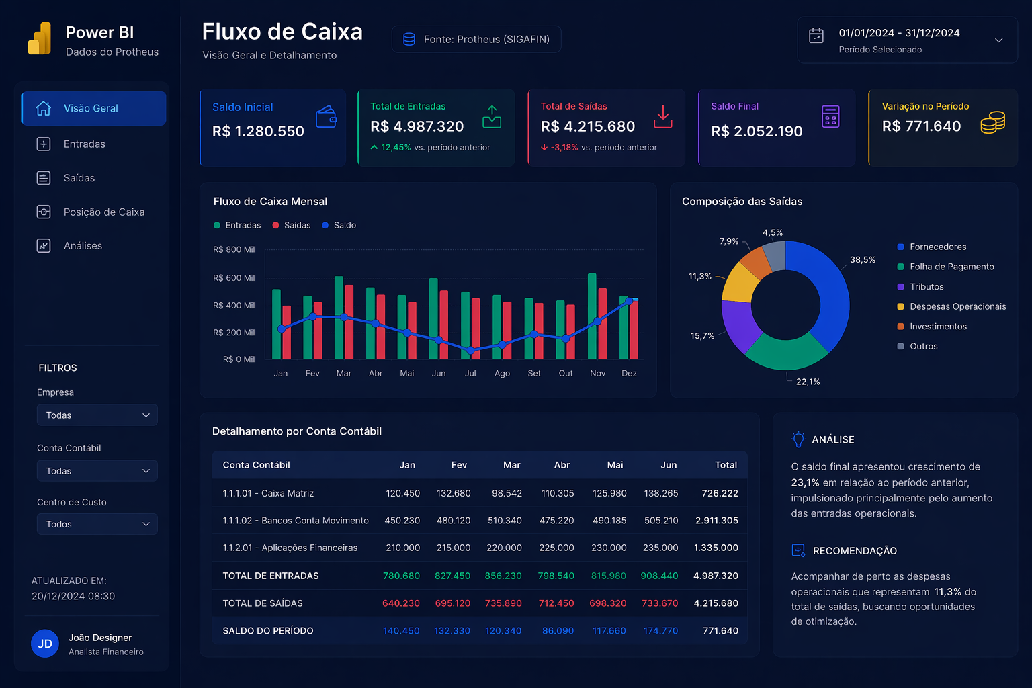1032x688 pixels.
Task: Click the João Designer user profile
Action: tap(87, 644)
